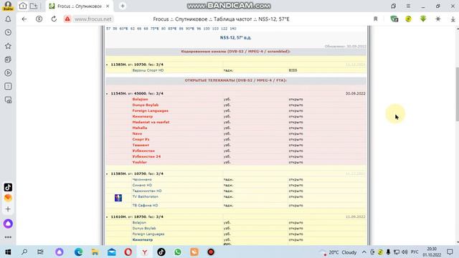459x258 pixels.
Task: Click the Bolajon channel in red list
Action: coord(140,99)
